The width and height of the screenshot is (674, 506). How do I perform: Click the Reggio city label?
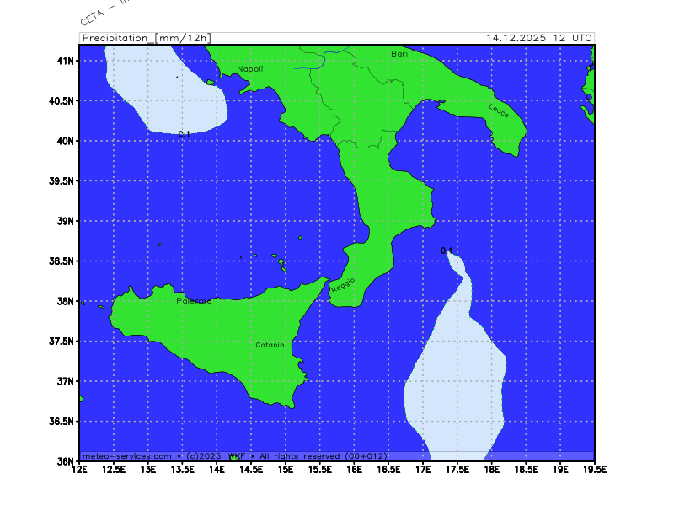click(343, 285)
